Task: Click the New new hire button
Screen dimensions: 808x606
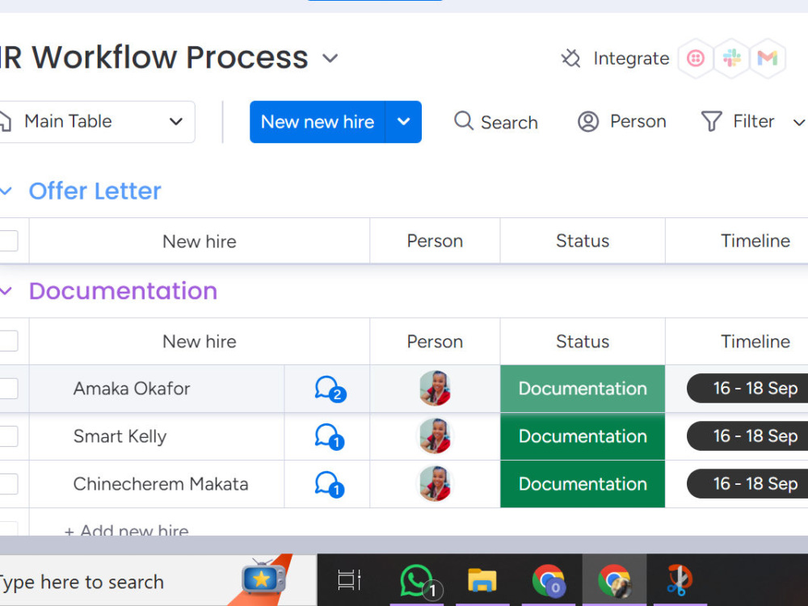Action: (317, 121)
